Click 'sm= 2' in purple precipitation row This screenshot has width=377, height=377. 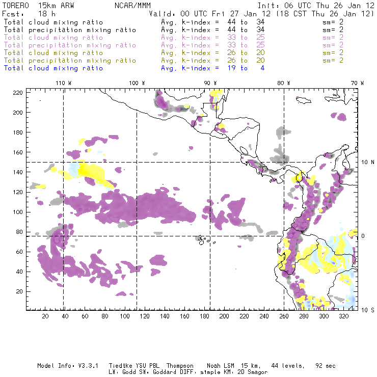pos(333,45)
